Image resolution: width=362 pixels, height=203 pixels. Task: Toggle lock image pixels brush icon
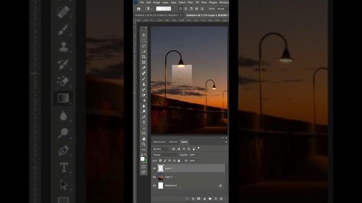pyautogui.click(x=165, y=161)
